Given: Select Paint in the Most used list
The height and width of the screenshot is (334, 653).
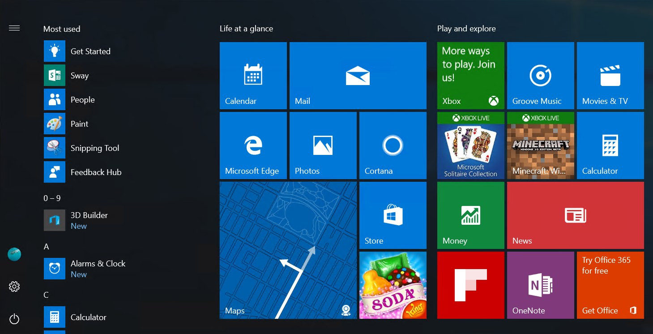Looking at the screenshot, I should click(x=79, y=124).
